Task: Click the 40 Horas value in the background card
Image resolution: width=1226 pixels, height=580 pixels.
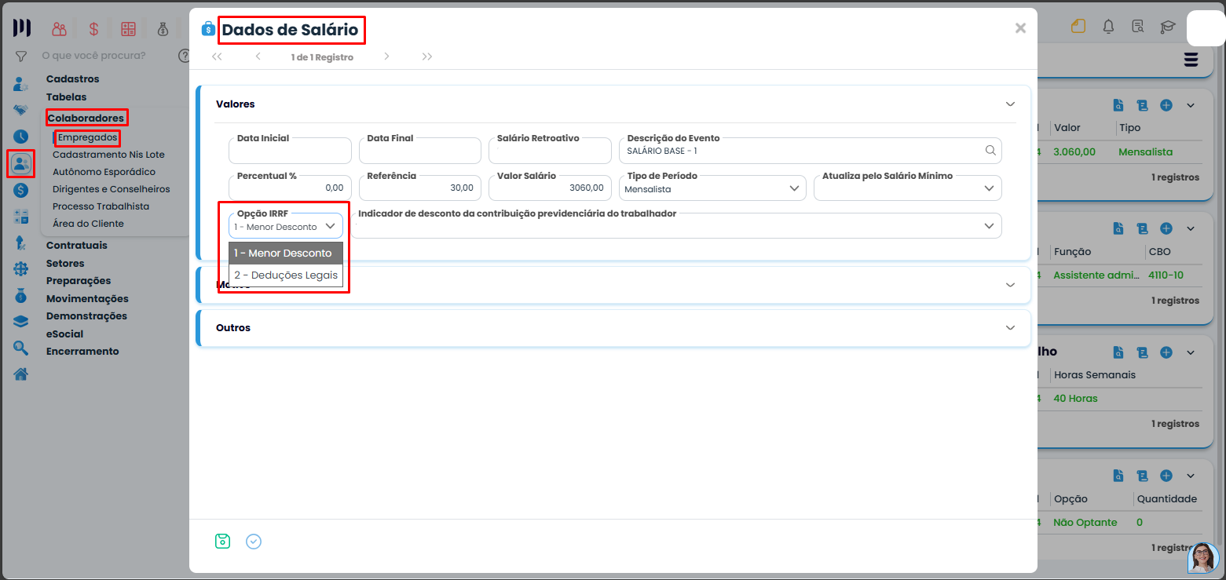Action: click(1075, 398)
